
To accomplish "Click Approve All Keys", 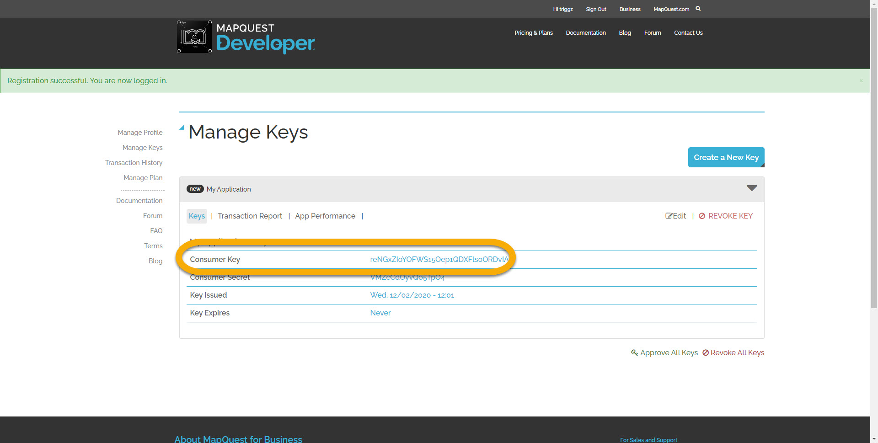I will tap(664, 352).
